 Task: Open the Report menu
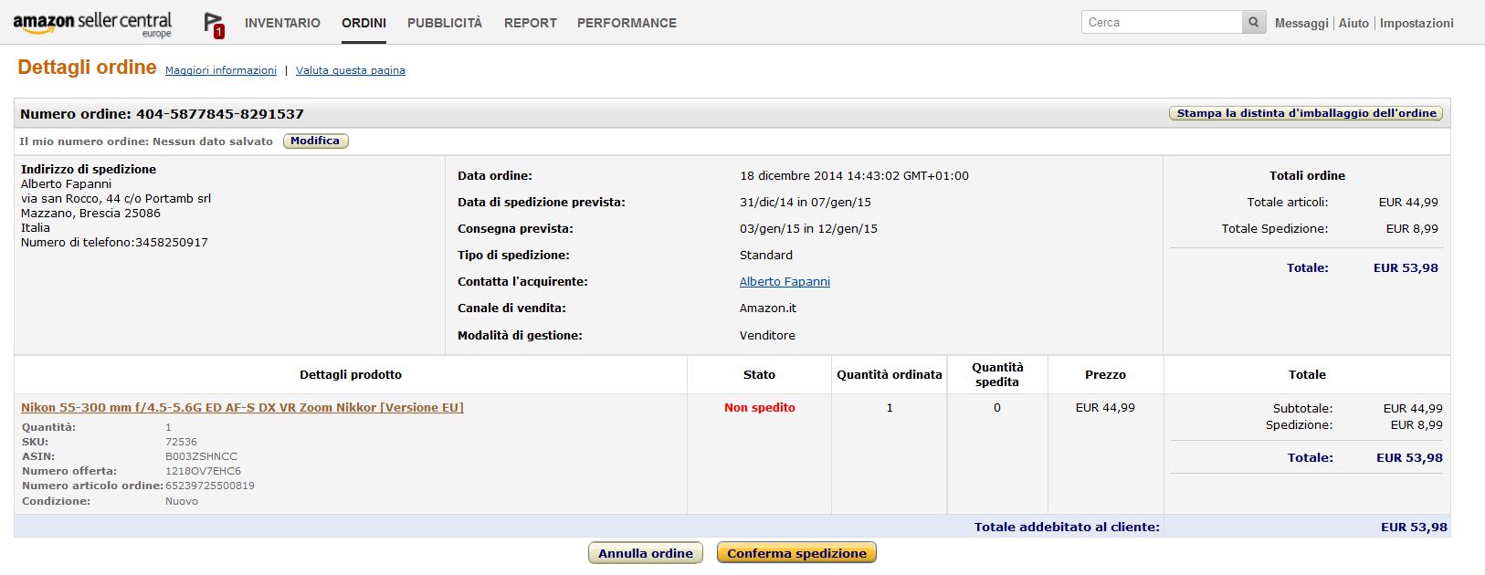[531, 23]
